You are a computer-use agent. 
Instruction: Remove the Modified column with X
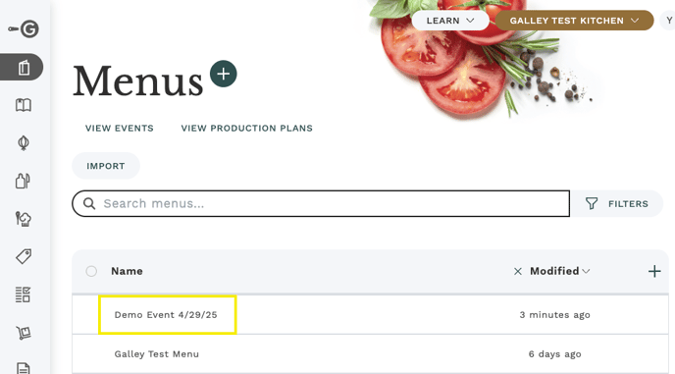518,271
